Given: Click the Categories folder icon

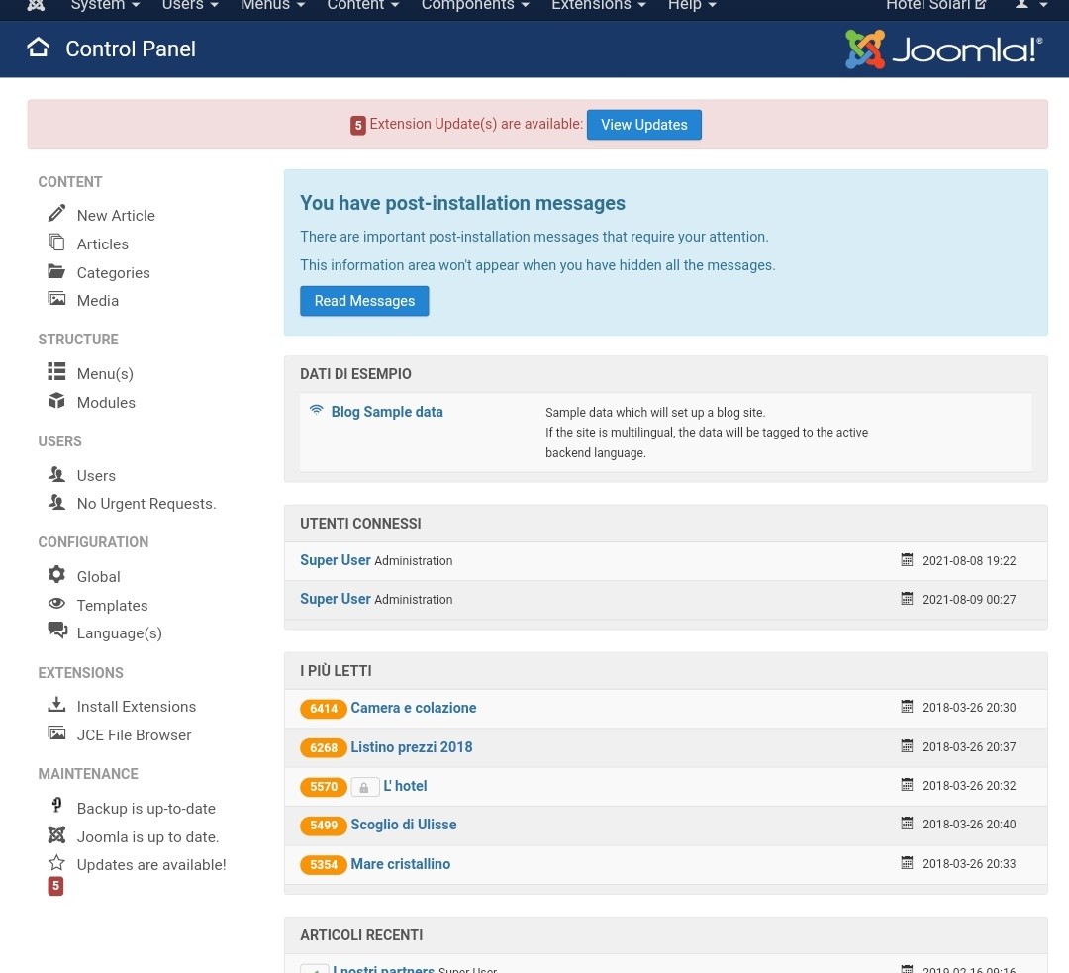Looking at the screenshot, I should [x=56, y=271].
